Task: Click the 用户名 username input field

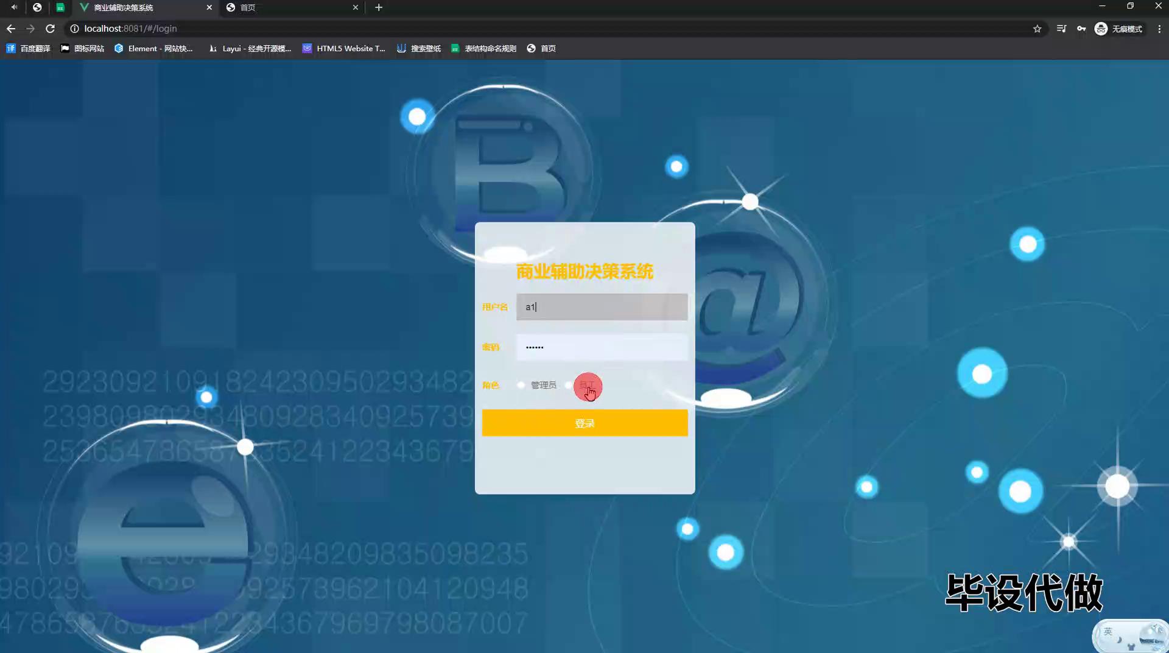Action: 602,307
